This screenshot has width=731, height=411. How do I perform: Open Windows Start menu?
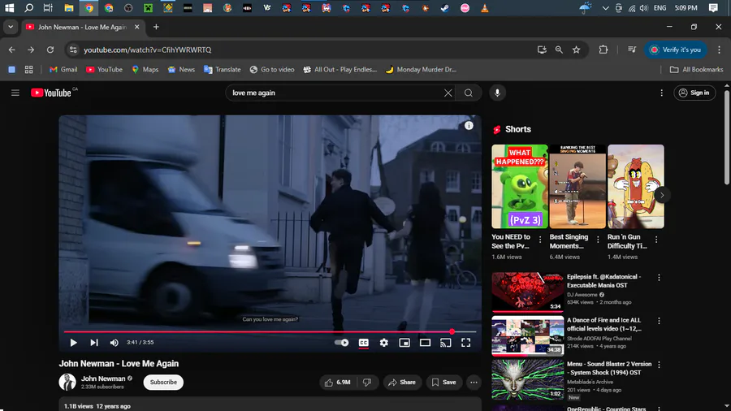9,8
